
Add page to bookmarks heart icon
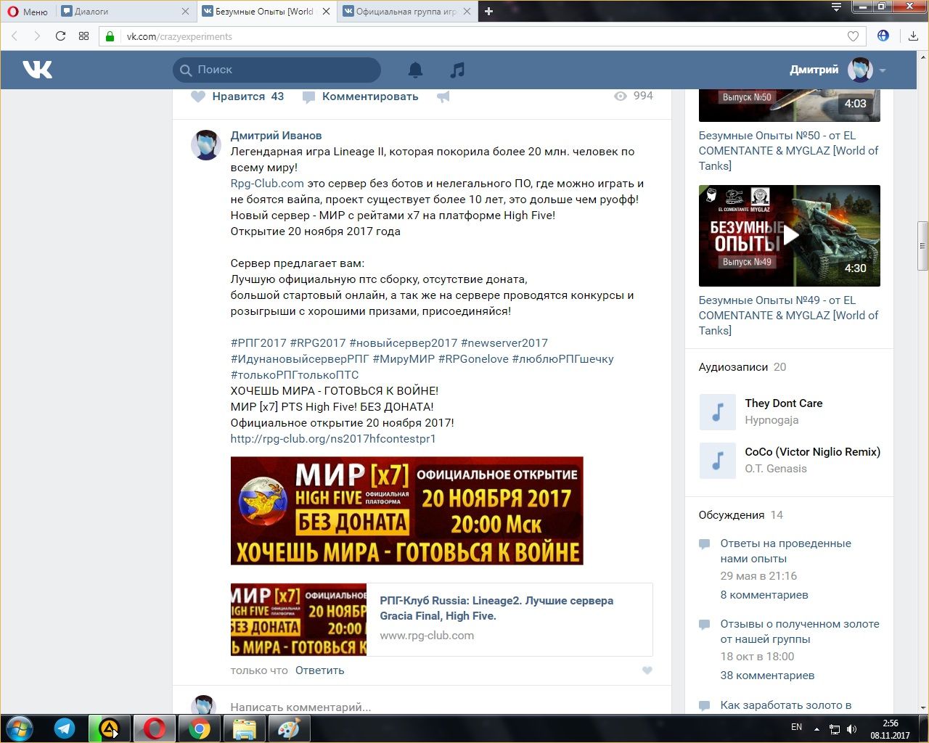pos(853,36)
